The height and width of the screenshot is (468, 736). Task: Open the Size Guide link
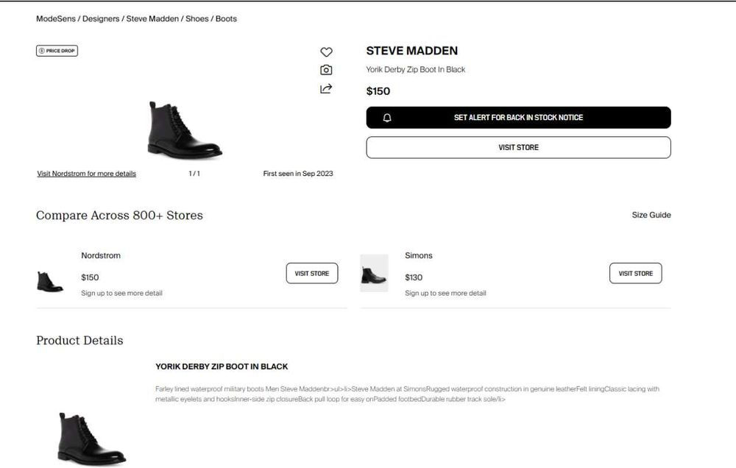click(651, 215)
